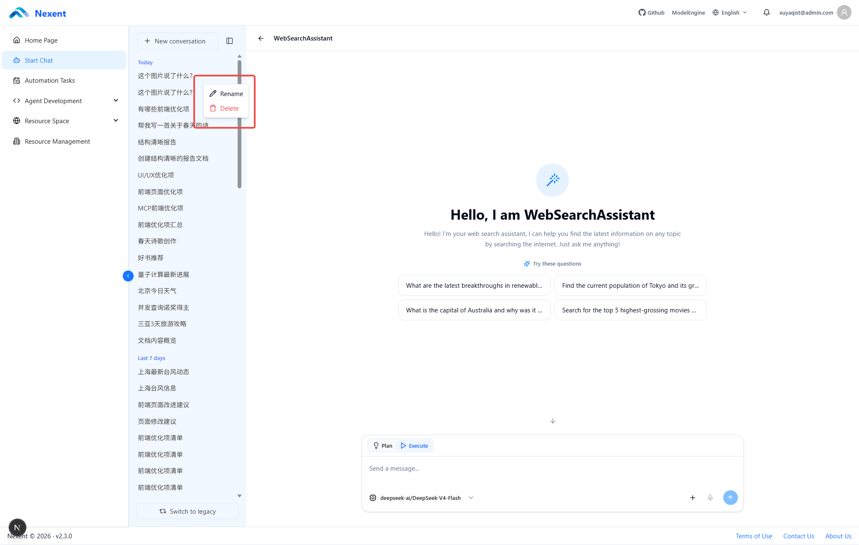
Task: Expand Resource Space menu
Action: click(64, 121)
